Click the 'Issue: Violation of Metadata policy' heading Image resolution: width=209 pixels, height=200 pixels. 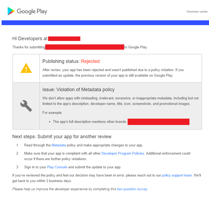78,90
